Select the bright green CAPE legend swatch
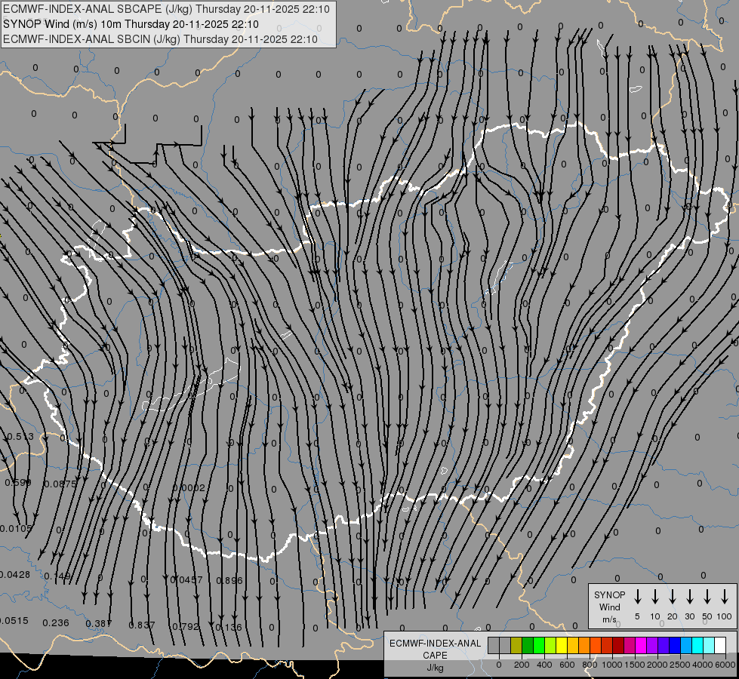739x679 pixels. (x=539, y=645)
